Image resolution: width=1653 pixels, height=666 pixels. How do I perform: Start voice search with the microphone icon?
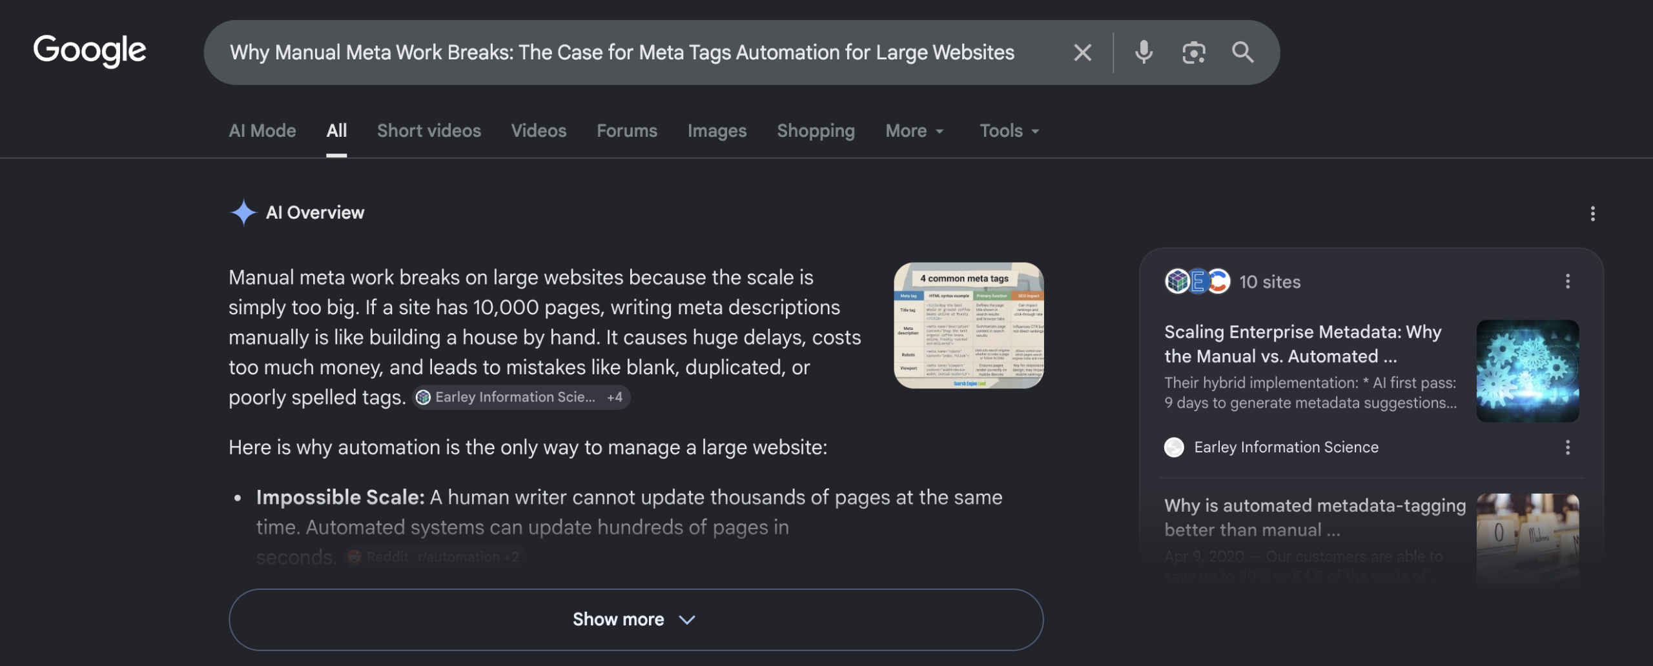point(1144,52)
